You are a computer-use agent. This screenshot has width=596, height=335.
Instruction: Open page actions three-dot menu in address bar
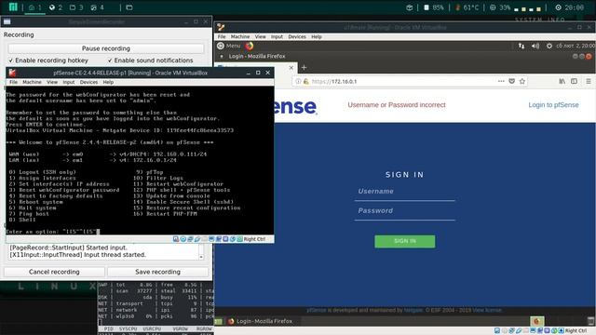point(501,81)
